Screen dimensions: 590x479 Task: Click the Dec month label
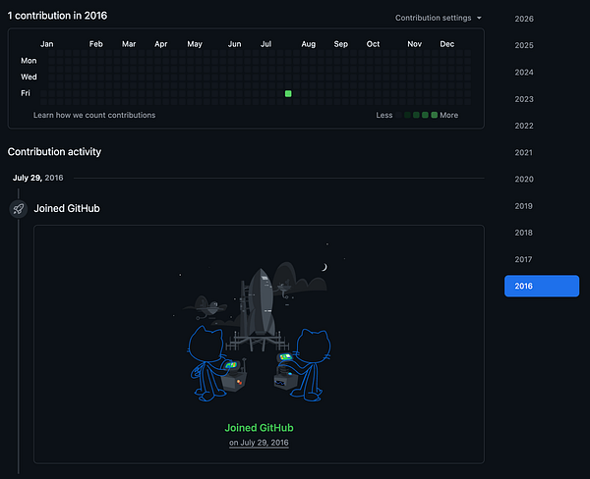tap(447, 44)
